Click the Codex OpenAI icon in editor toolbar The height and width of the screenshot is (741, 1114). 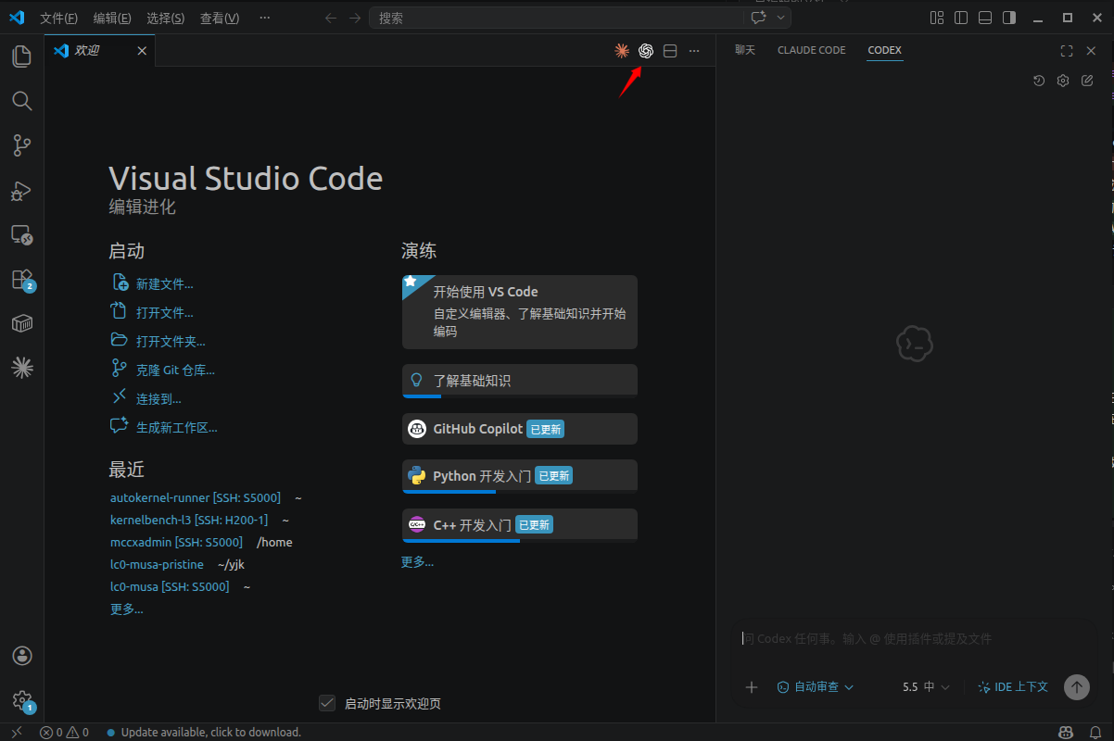coord(646,51)
